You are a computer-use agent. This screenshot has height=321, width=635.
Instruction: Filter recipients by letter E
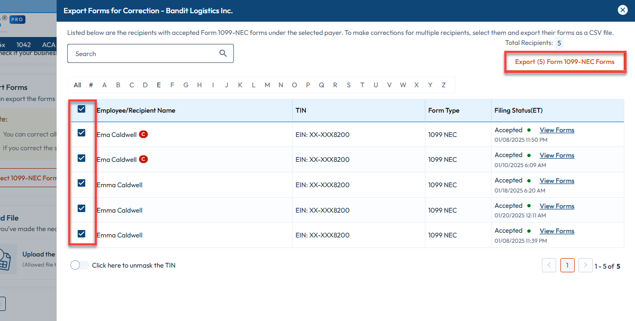coord(159,85)
